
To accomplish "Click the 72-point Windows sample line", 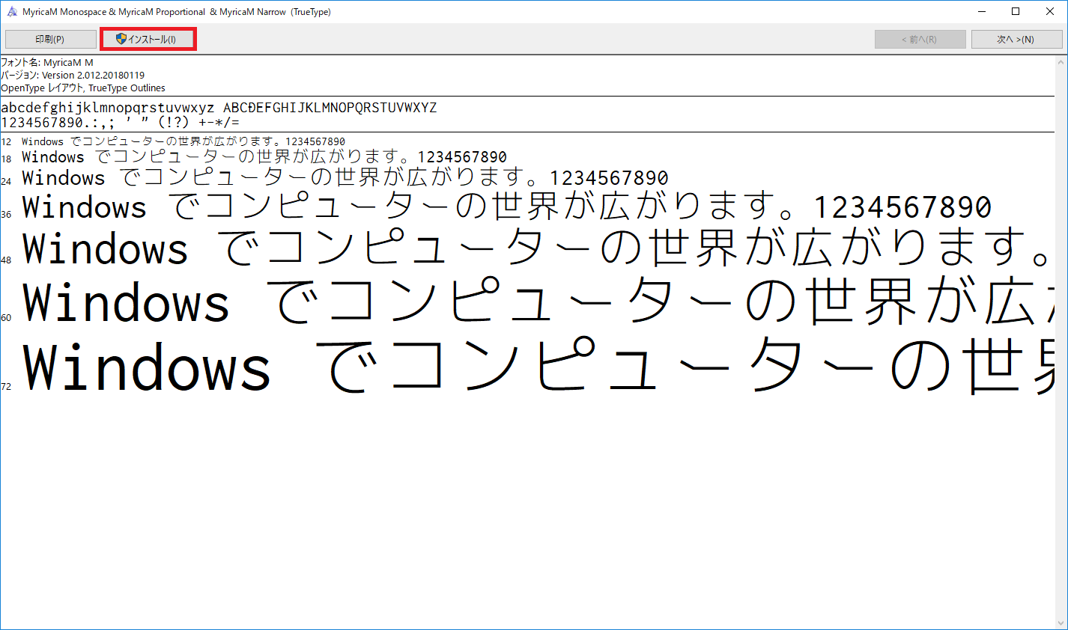I will [x=538, y=367].
